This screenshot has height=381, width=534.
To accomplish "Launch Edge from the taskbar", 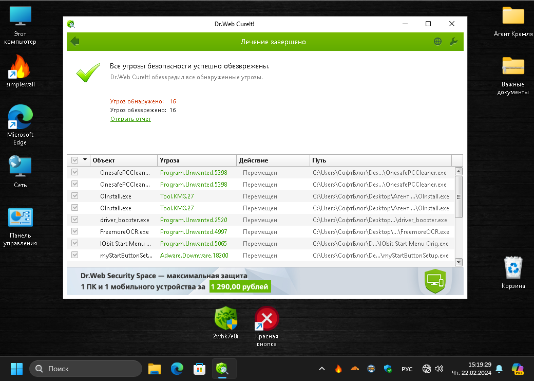I will [x=177, y=369].
